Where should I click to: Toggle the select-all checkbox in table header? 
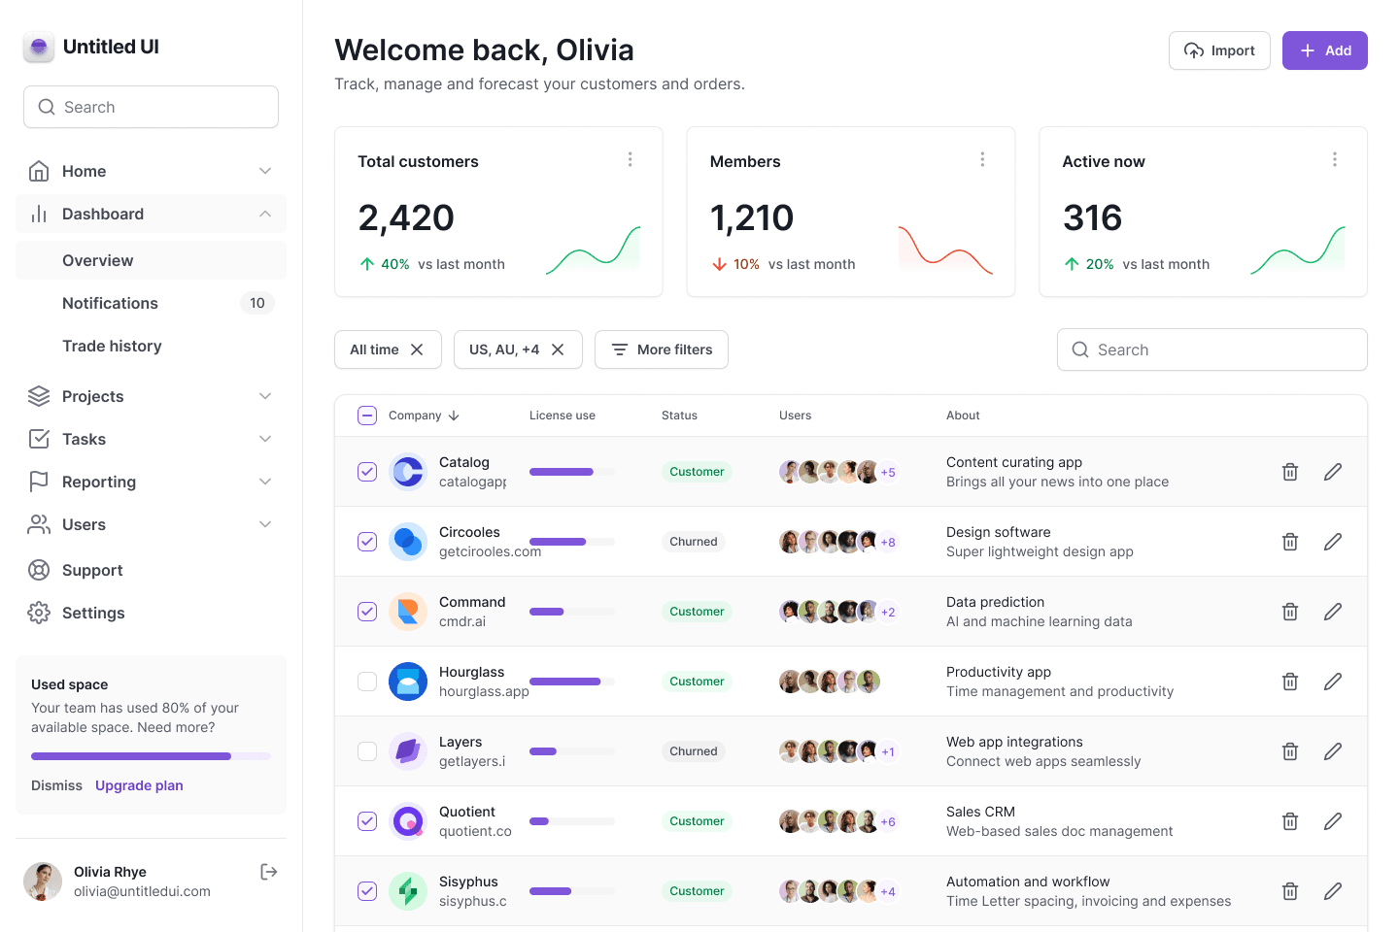pos(367,416)
